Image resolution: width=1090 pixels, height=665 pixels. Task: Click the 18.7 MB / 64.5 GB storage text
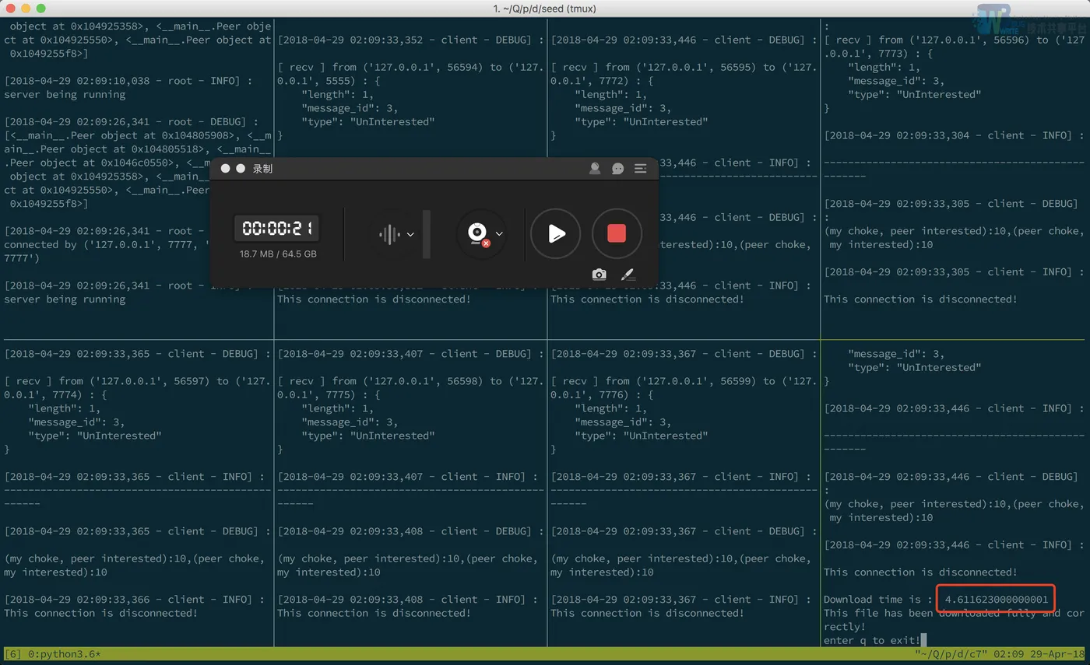(x=278, y=254)
